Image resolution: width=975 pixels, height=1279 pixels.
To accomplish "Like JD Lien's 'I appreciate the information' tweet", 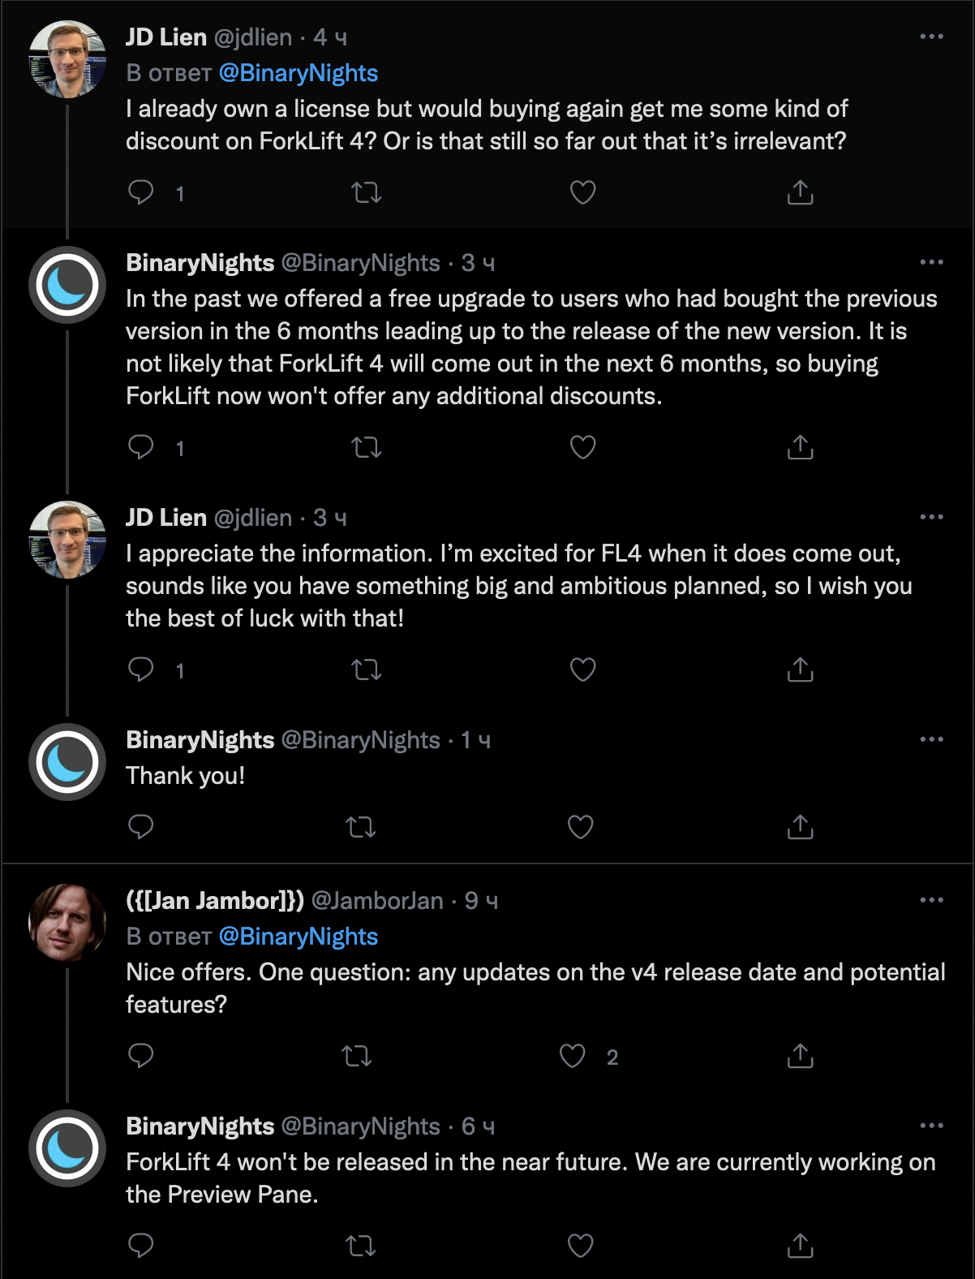I will tap(582, 670).
